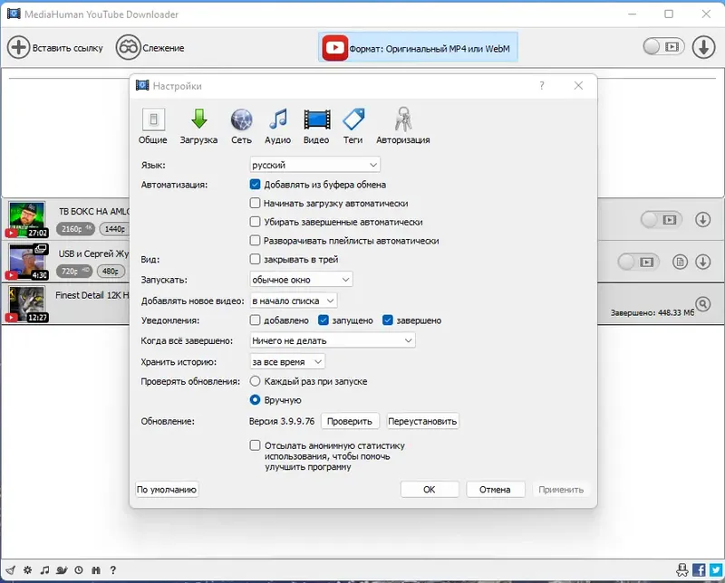Click the Проверить update button
This screenshot has height=583, width=725.
(350, 421)
